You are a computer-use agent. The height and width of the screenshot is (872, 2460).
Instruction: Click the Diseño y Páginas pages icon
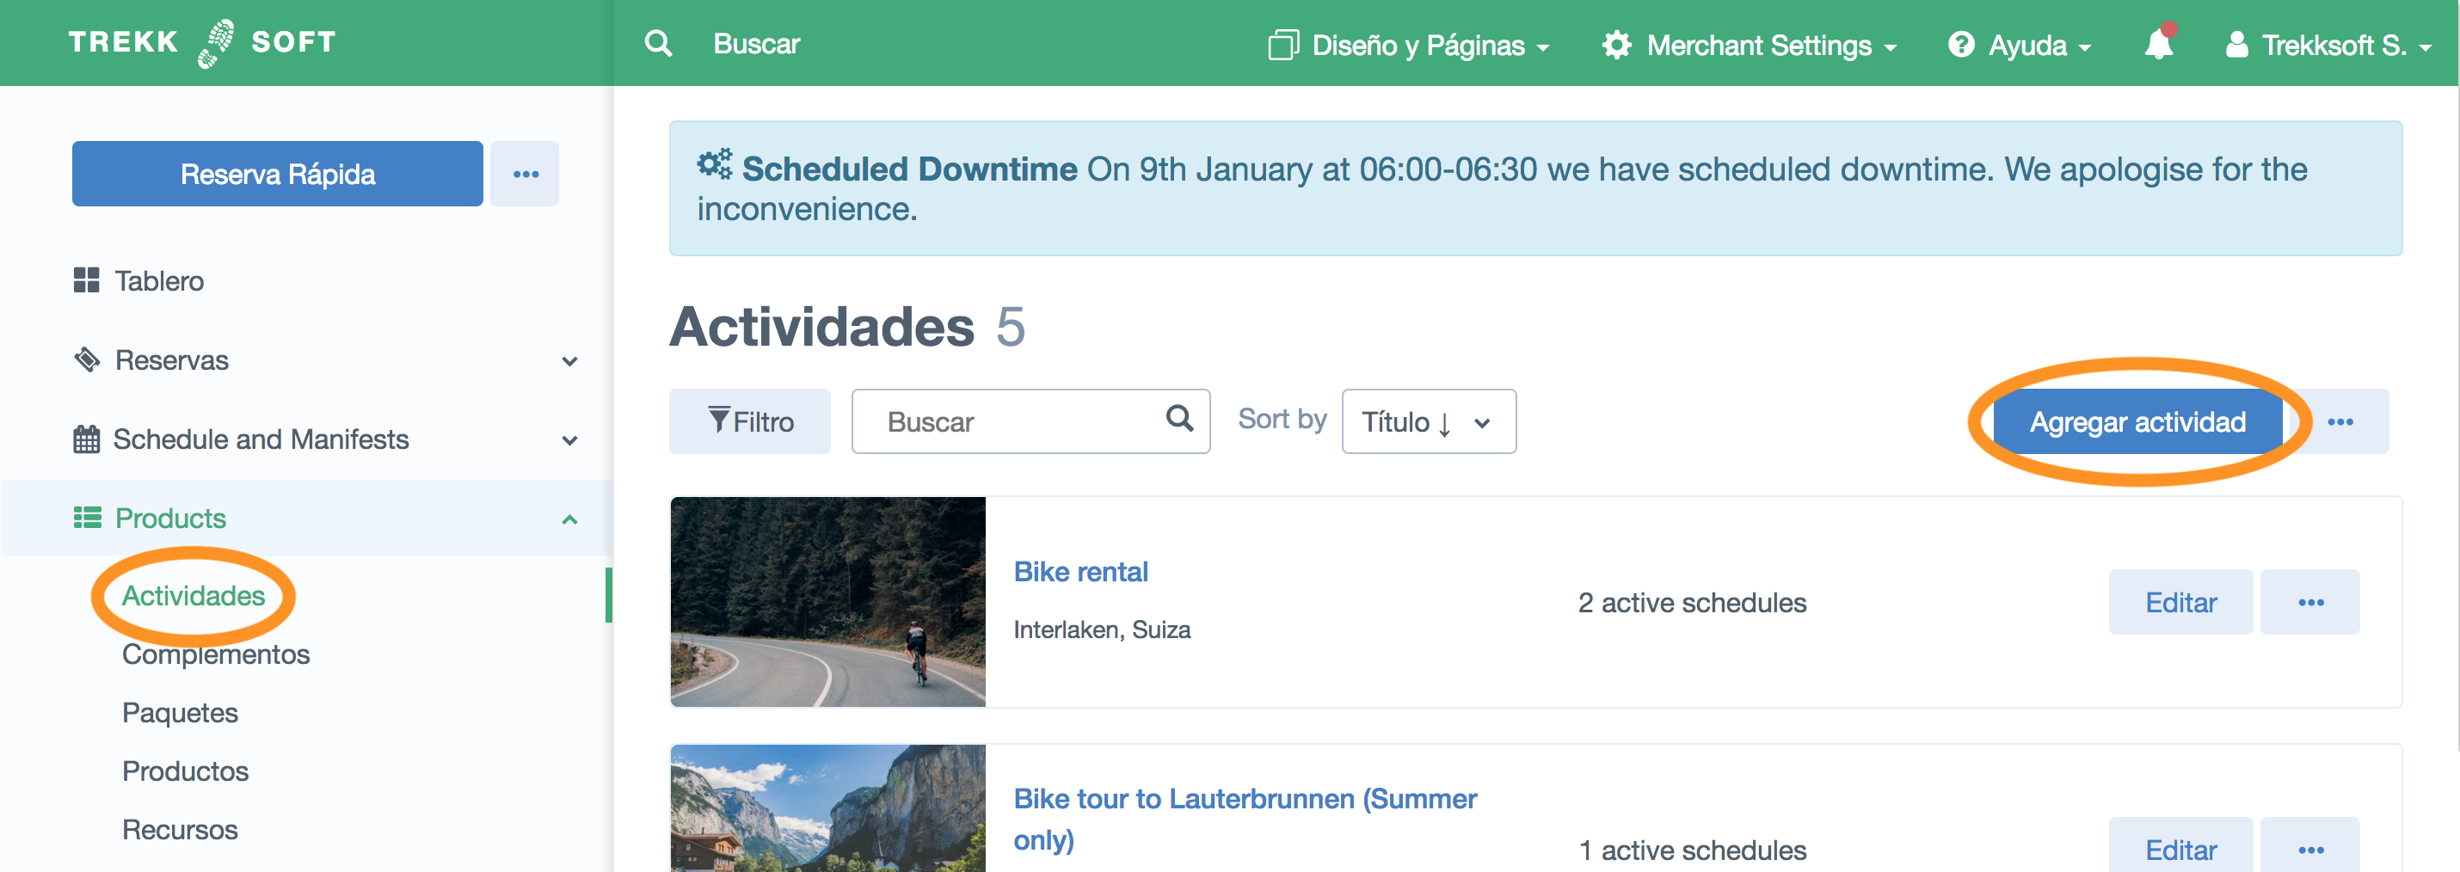(x=1282, y=45)
